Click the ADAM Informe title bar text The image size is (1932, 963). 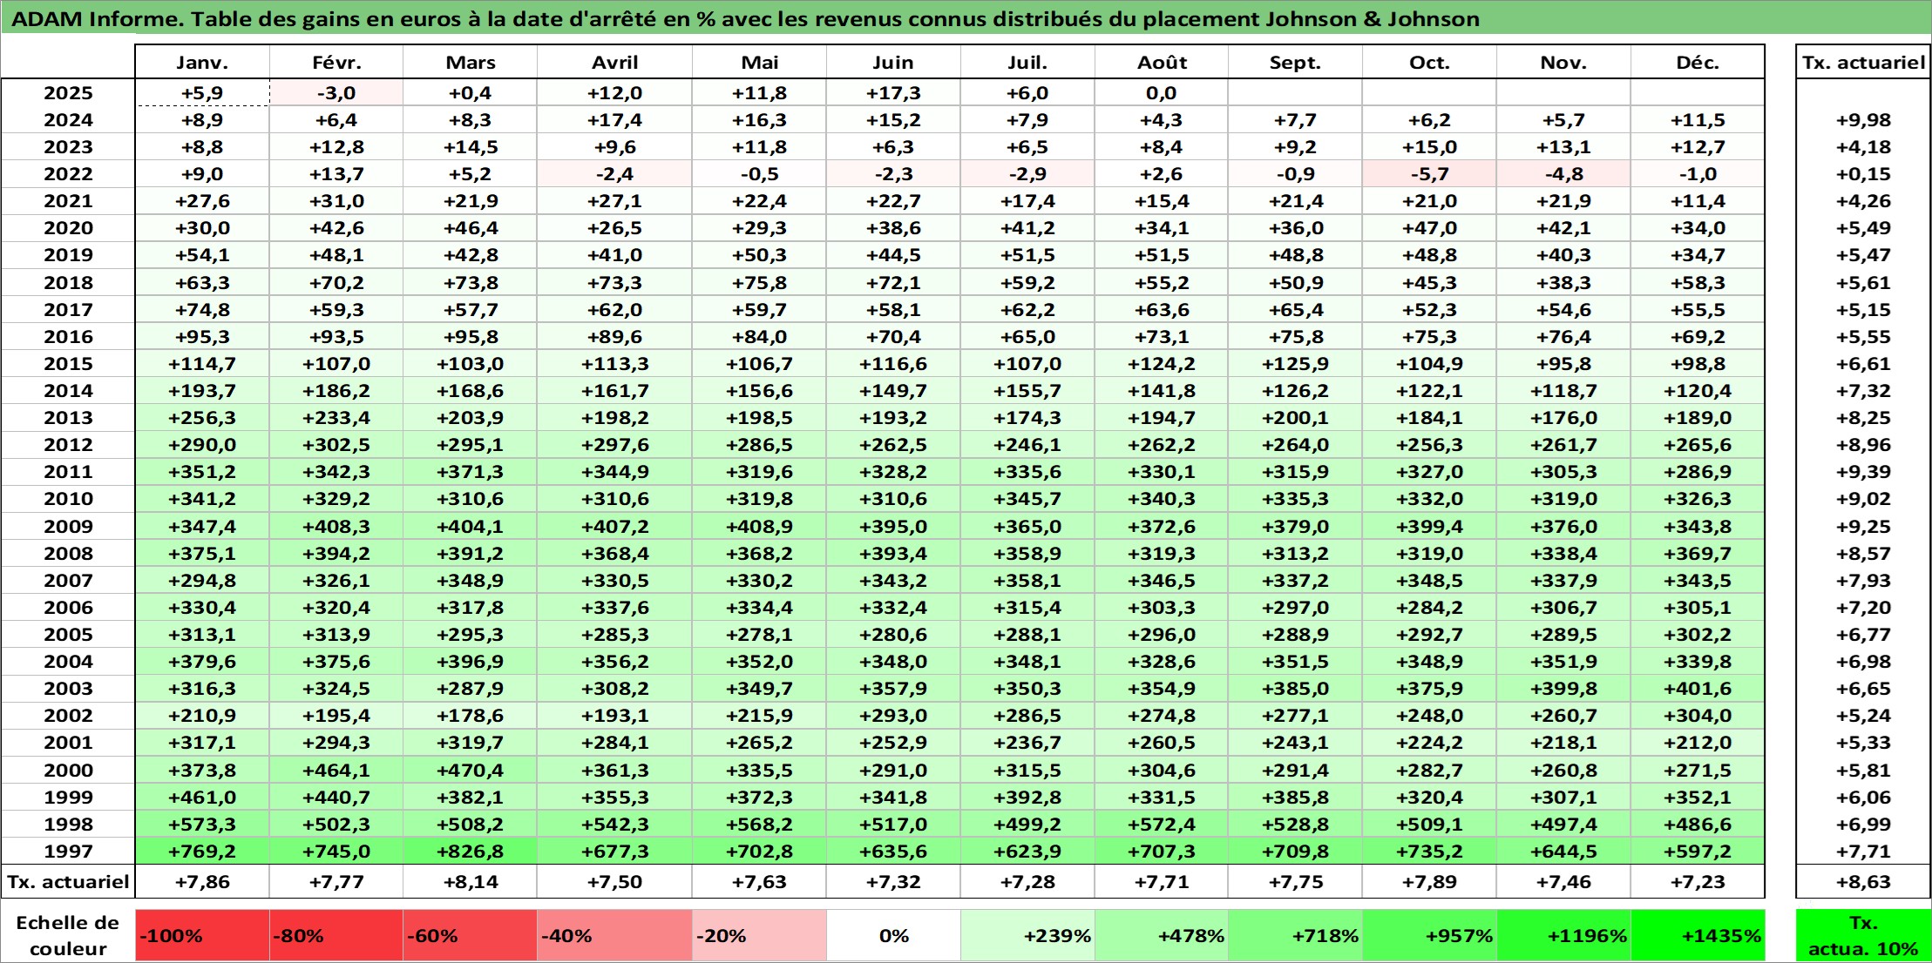click(x=745, y=18)
